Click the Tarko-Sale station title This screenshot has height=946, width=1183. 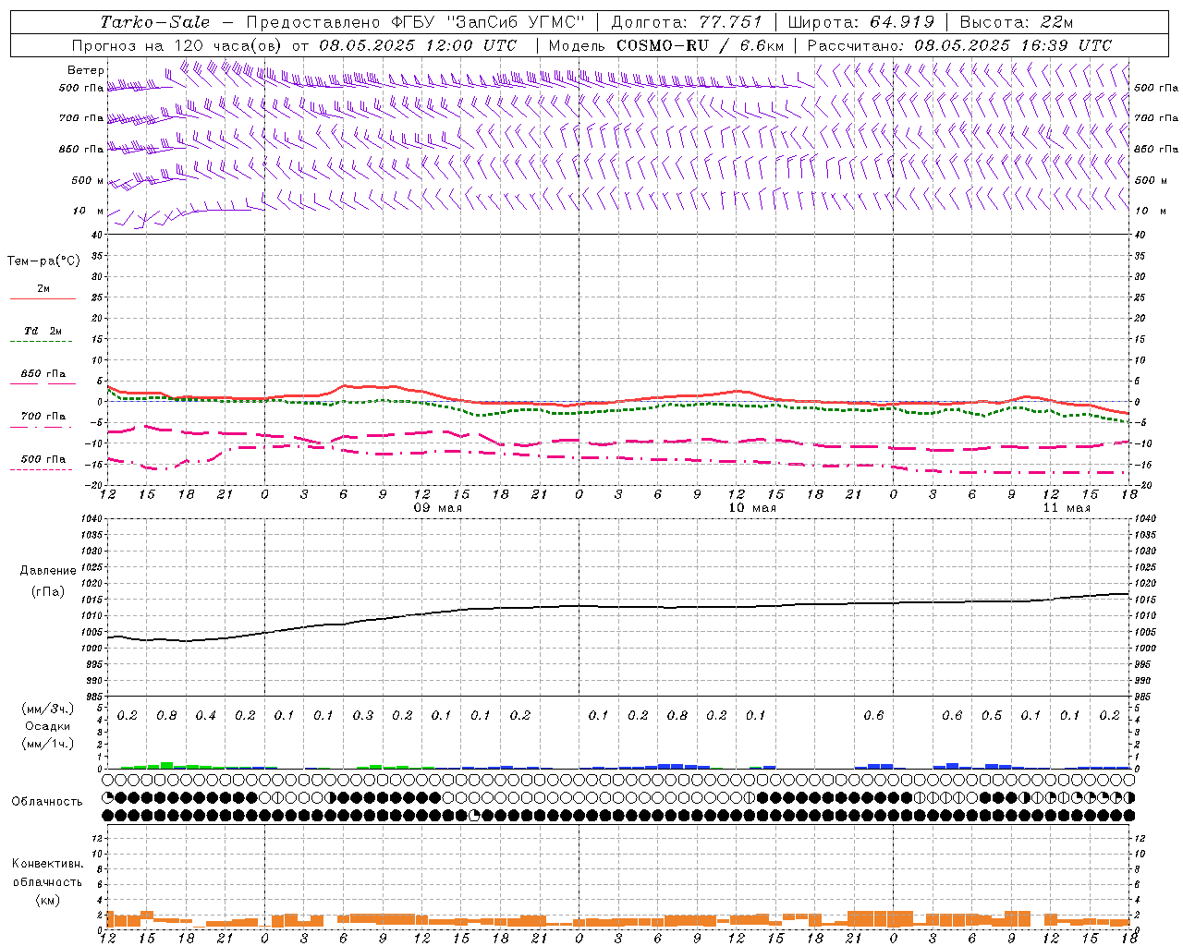tap(154, 22)
